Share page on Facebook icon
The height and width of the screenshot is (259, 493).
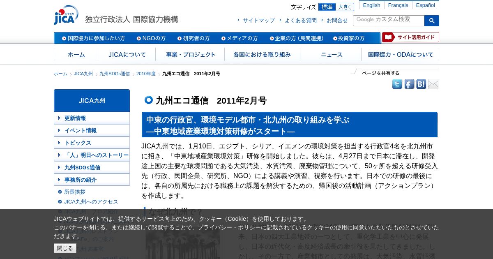409,84
